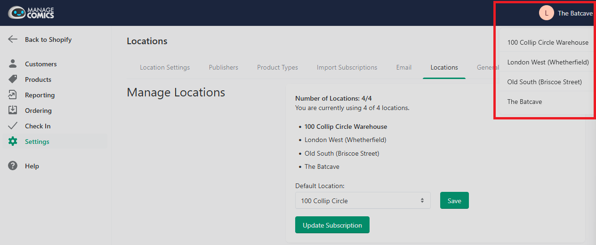Screen dimensions: 596x245
Task: Open the Ordering section
Action: point(38,111)
